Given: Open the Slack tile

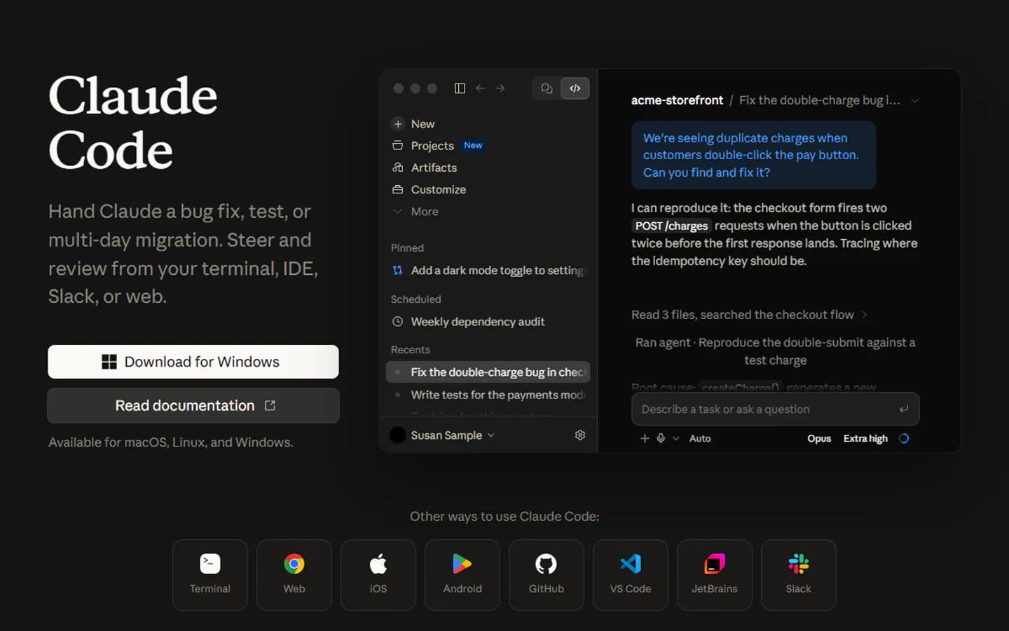Looking at the screenshot, I should click(x=799, y=575).
